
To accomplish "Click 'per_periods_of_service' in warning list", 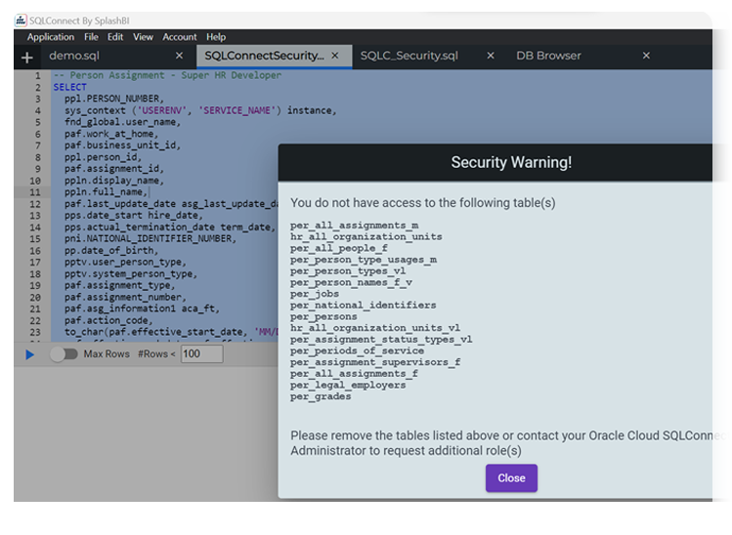I will click(357, 350).
